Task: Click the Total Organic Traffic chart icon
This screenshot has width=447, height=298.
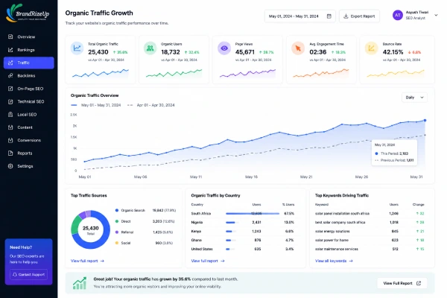Action: pyautogui.click(x=77, y=48)
